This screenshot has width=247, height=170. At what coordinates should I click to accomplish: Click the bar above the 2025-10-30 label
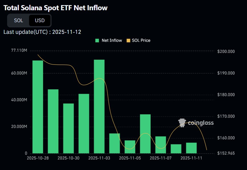click(x=69, y=128)
